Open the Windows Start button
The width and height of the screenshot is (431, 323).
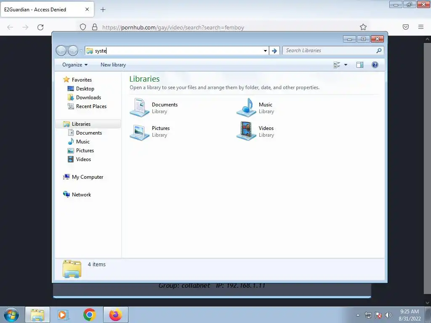tap(11, 315)
